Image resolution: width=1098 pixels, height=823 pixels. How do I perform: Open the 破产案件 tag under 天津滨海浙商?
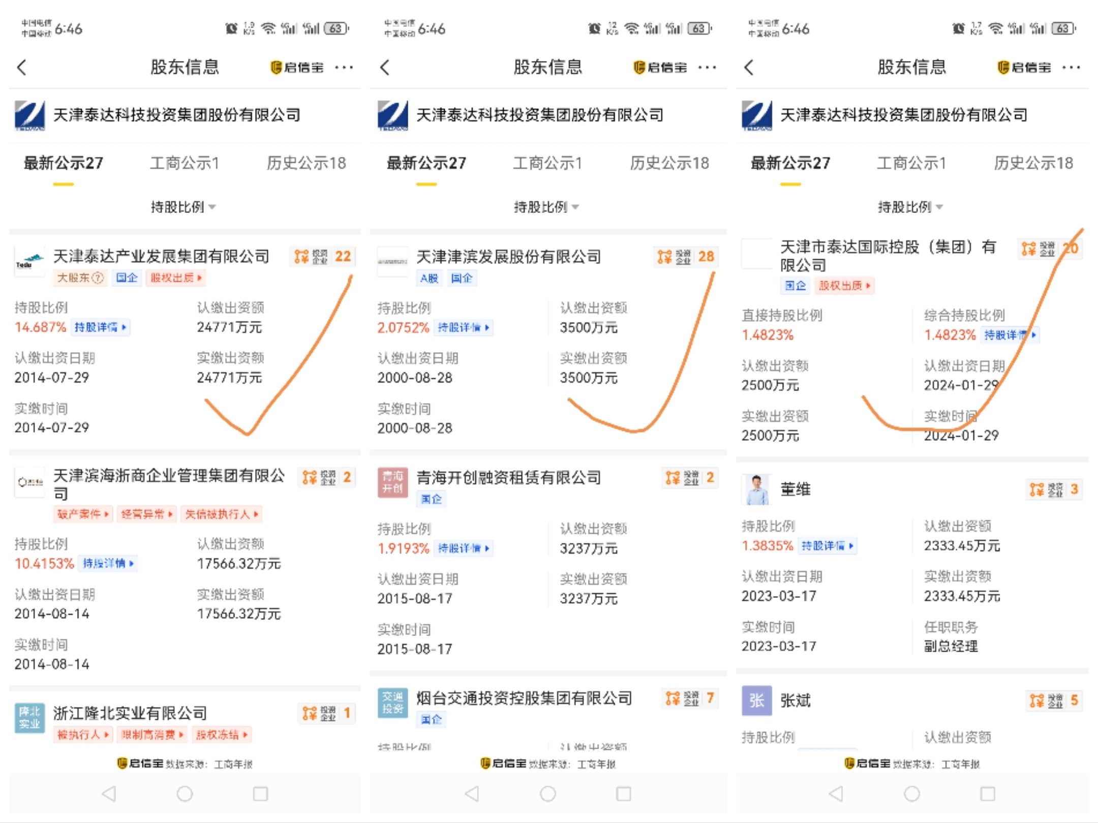pos(83,514)
